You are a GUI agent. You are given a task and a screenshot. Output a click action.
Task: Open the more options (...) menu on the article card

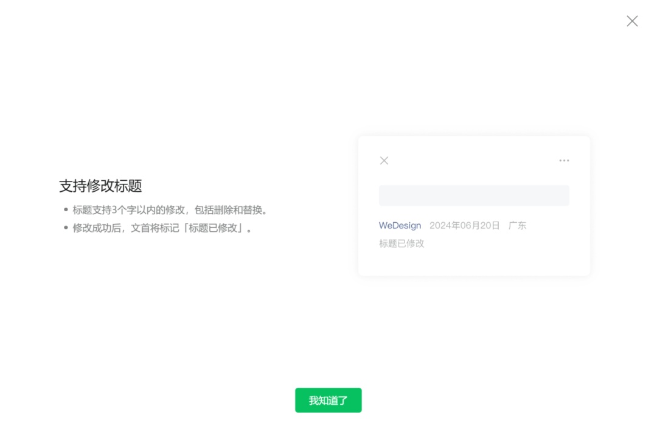(564, 160)
